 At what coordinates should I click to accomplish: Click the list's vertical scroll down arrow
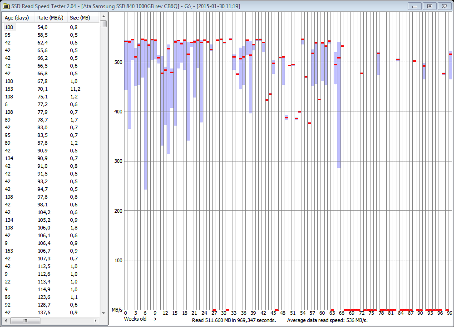tap(104, 313)
